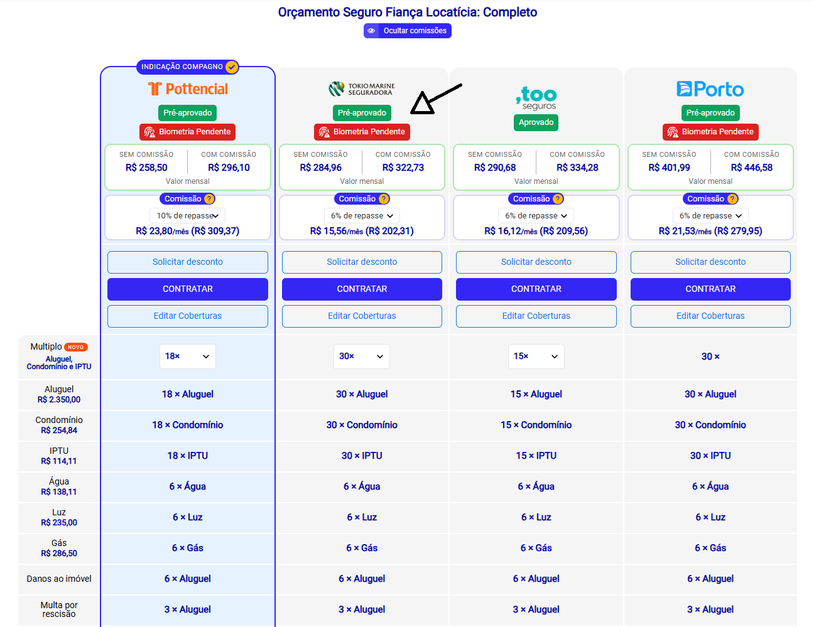Click Multa por rescisão row label
814x627 pixels.
point(59,609)
